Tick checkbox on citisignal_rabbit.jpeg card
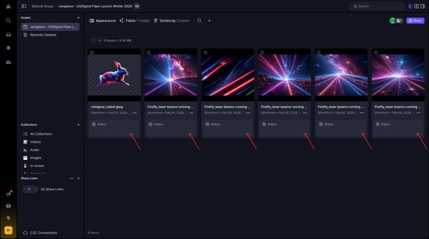The width and height of the screenshot is (429, 239). click(92, 52)
